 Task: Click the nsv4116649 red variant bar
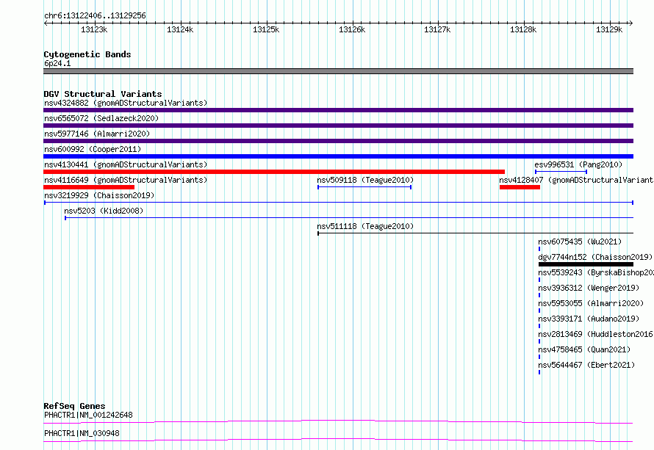(89, 187)
